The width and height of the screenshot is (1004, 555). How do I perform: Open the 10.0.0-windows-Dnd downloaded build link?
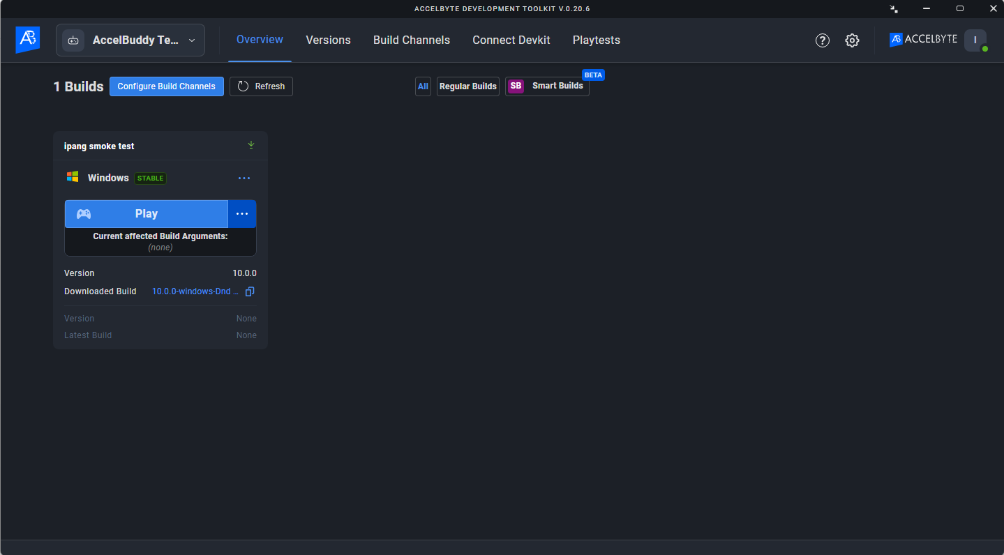pyautogui.click(x=195, y=291)
